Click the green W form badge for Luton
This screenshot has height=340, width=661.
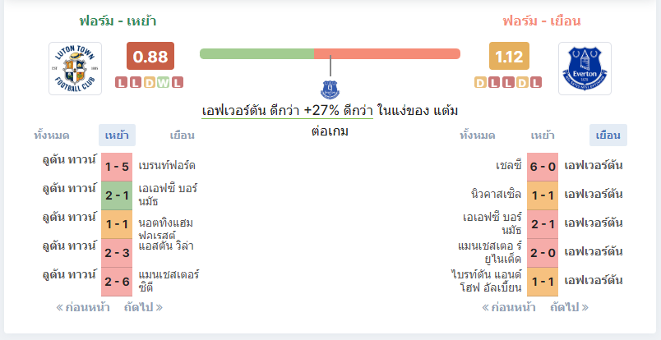163,83
